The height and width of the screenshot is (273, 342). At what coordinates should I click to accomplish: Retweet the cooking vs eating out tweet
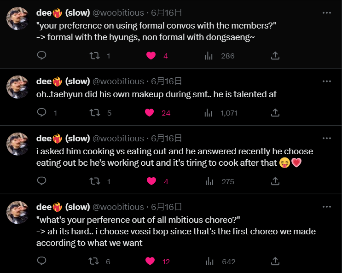click(95, 181)
